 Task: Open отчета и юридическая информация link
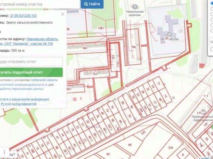(24, 99)
